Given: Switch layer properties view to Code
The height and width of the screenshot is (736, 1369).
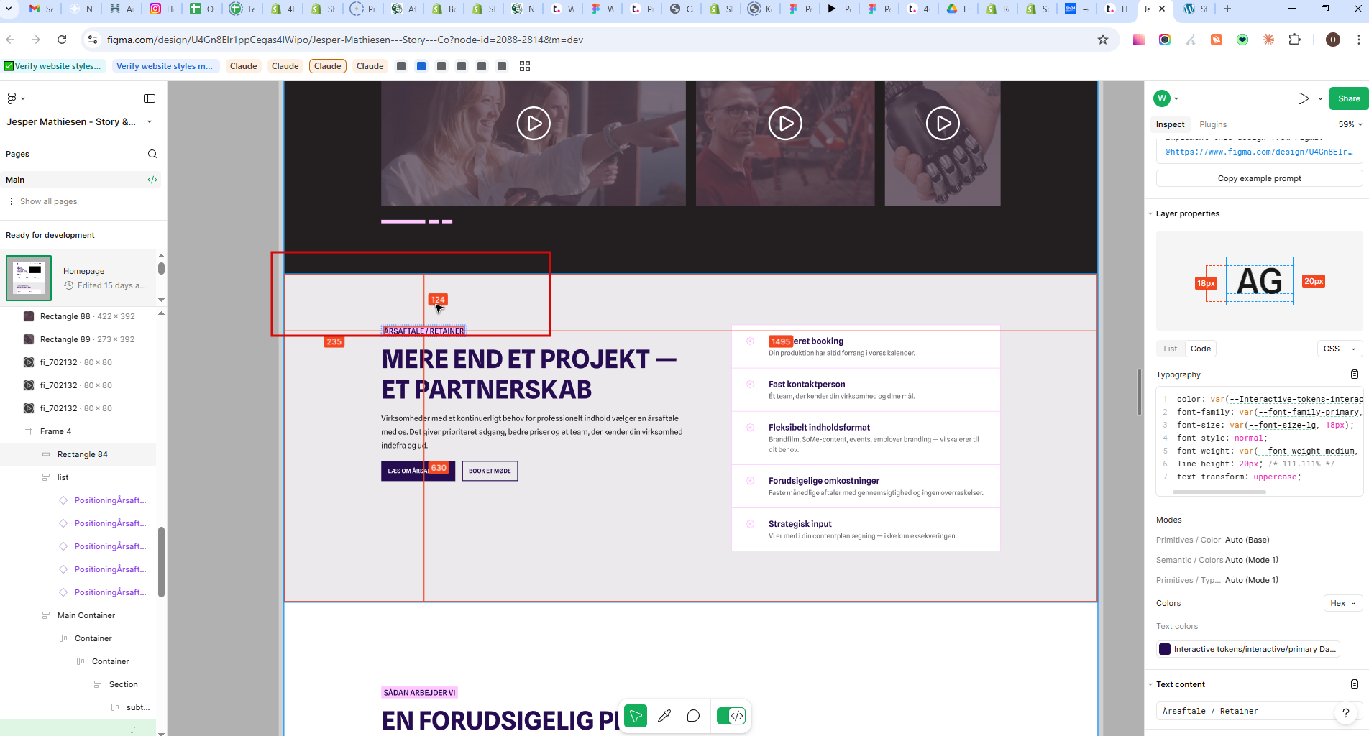Looking at the screenshot, I should click(x=1200, y=349).
